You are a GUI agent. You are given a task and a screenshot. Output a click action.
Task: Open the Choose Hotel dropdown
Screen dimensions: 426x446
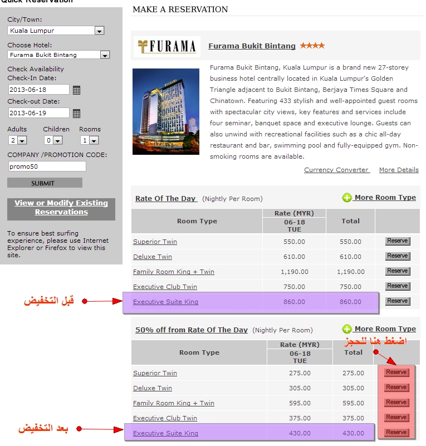[x=58, y=55]
